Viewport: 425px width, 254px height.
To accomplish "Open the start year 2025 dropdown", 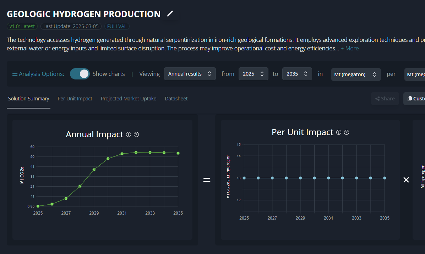I will (x=253, y=74).
